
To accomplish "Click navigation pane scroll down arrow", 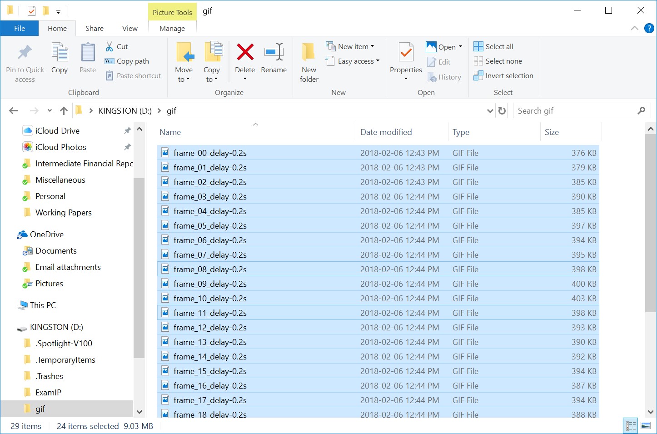I will point(139,412).
